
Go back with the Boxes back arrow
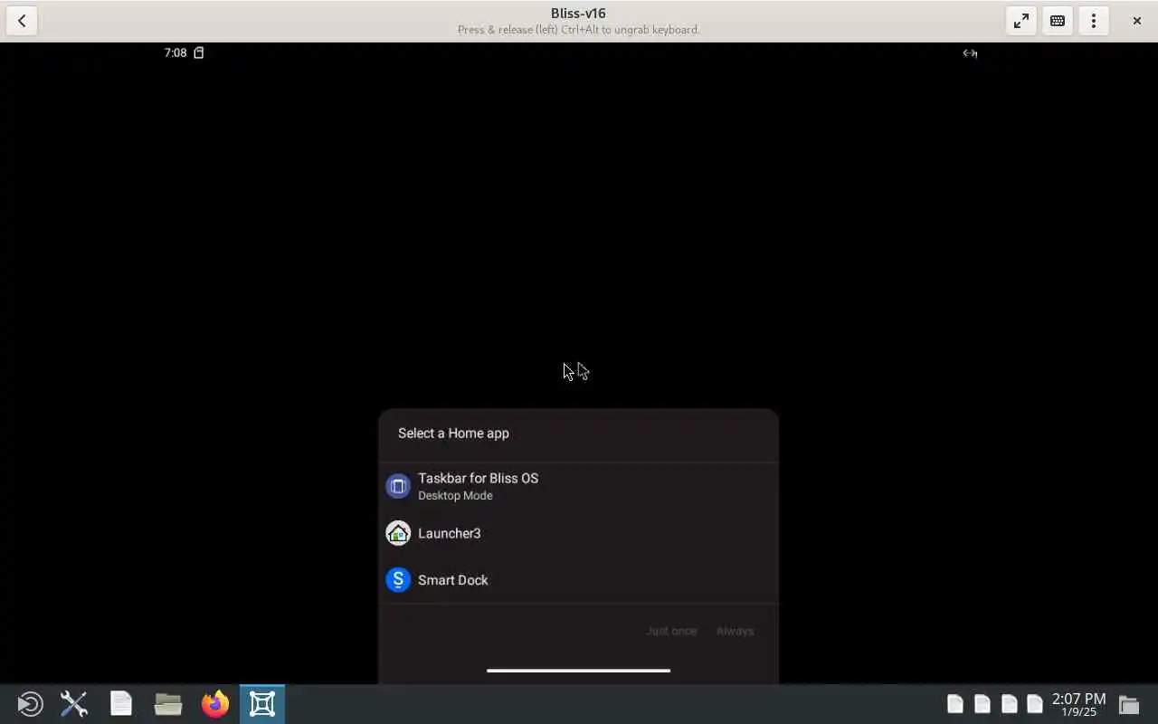tap(22, 21)
